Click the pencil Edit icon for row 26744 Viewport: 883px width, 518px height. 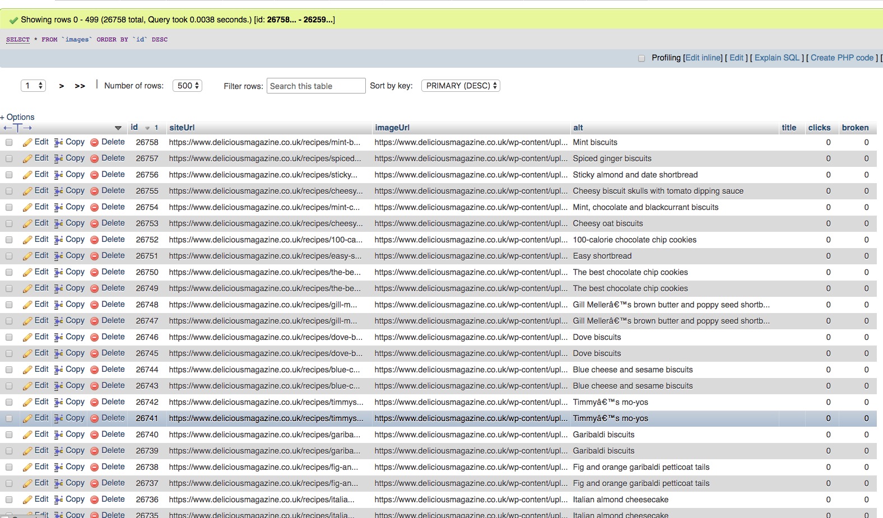[27, 370]
